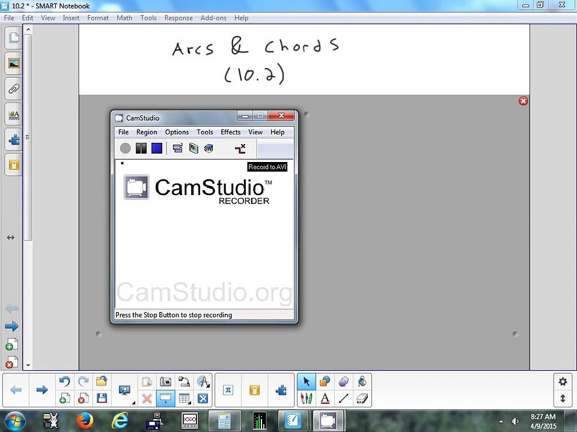
Task: Pause recording in CamStudio
Action: click(x=141, y=148)
